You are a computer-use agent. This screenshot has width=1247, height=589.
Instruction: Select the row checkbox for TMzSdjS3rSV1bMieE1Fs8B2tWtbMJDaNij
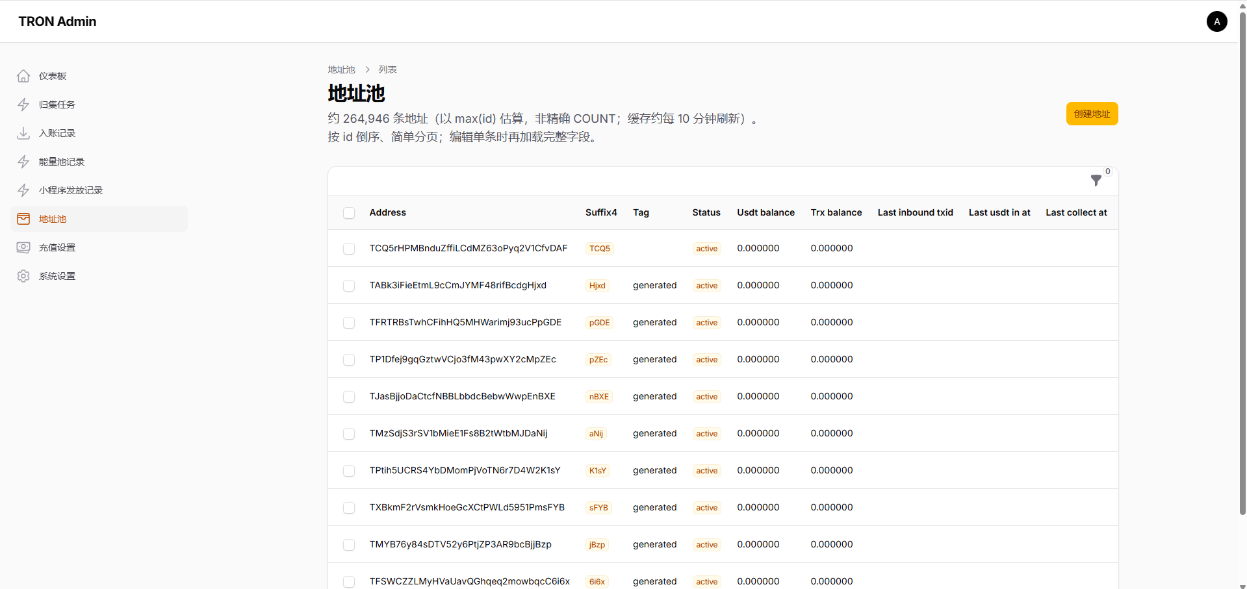349,434
